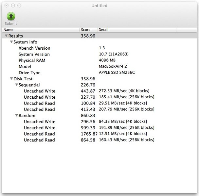Select Sequential Uncached Write 443.87 row

(99, 91)
